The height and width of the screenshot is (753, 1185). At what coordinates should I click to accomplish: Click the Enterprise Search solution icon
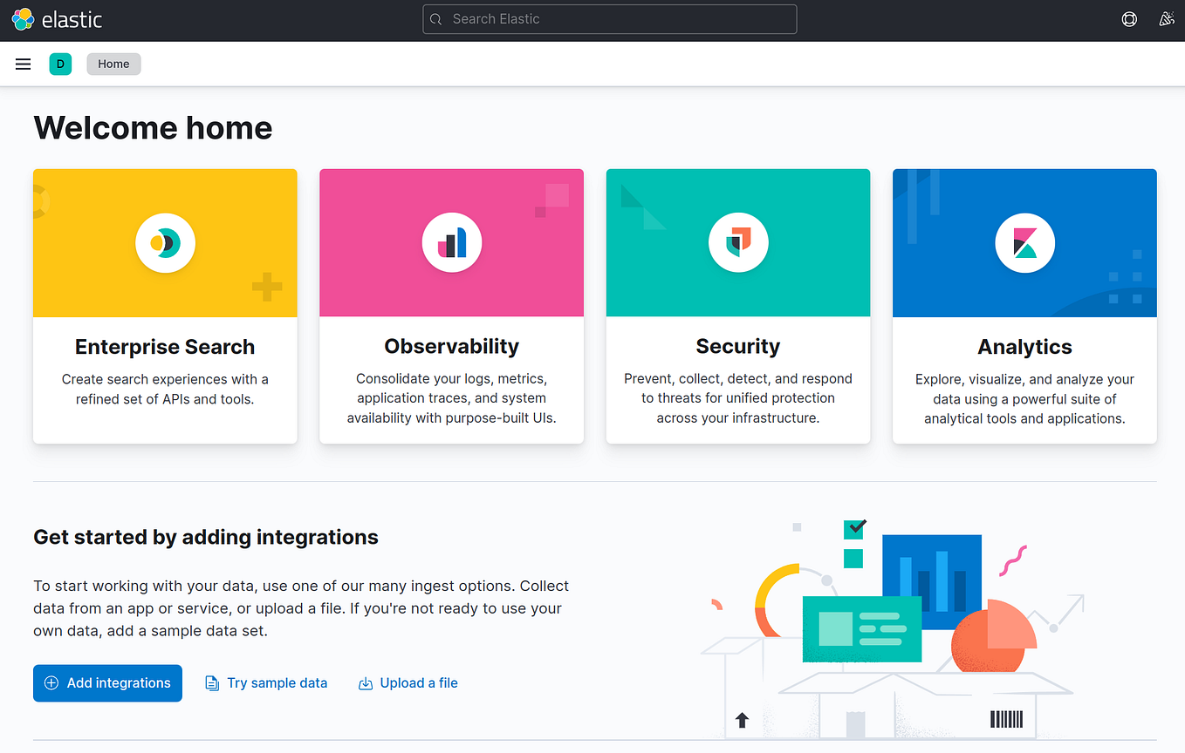tap(165, 242)
